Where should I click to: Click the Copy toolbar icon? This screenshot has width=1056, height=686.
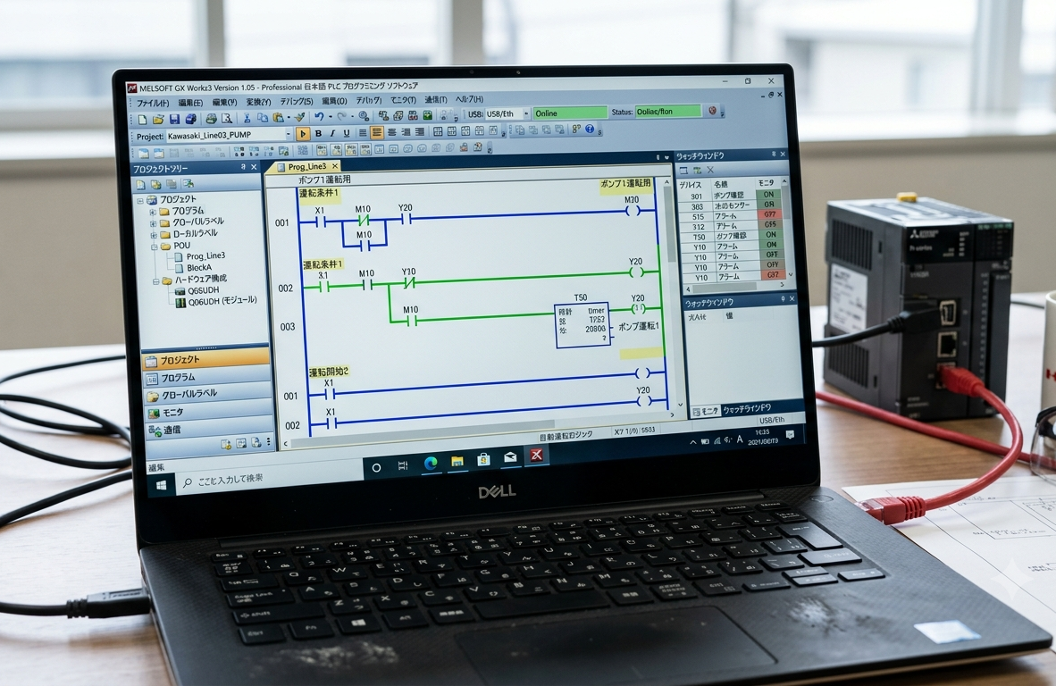click(262, 118)
